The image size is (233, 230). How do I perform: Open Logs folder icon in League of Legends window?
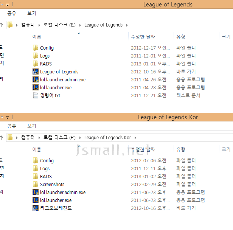(36, 56)
